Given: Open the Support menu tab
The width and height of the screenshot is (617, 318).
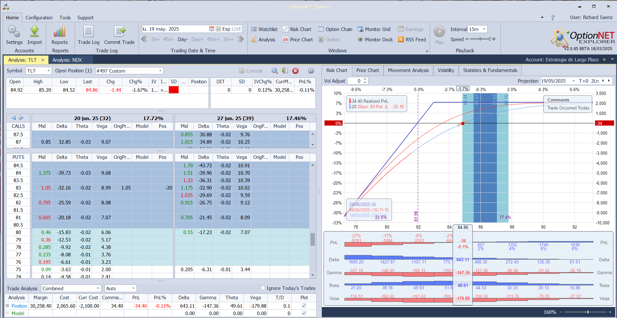Looking at the screenshot, I should [86, 17].
